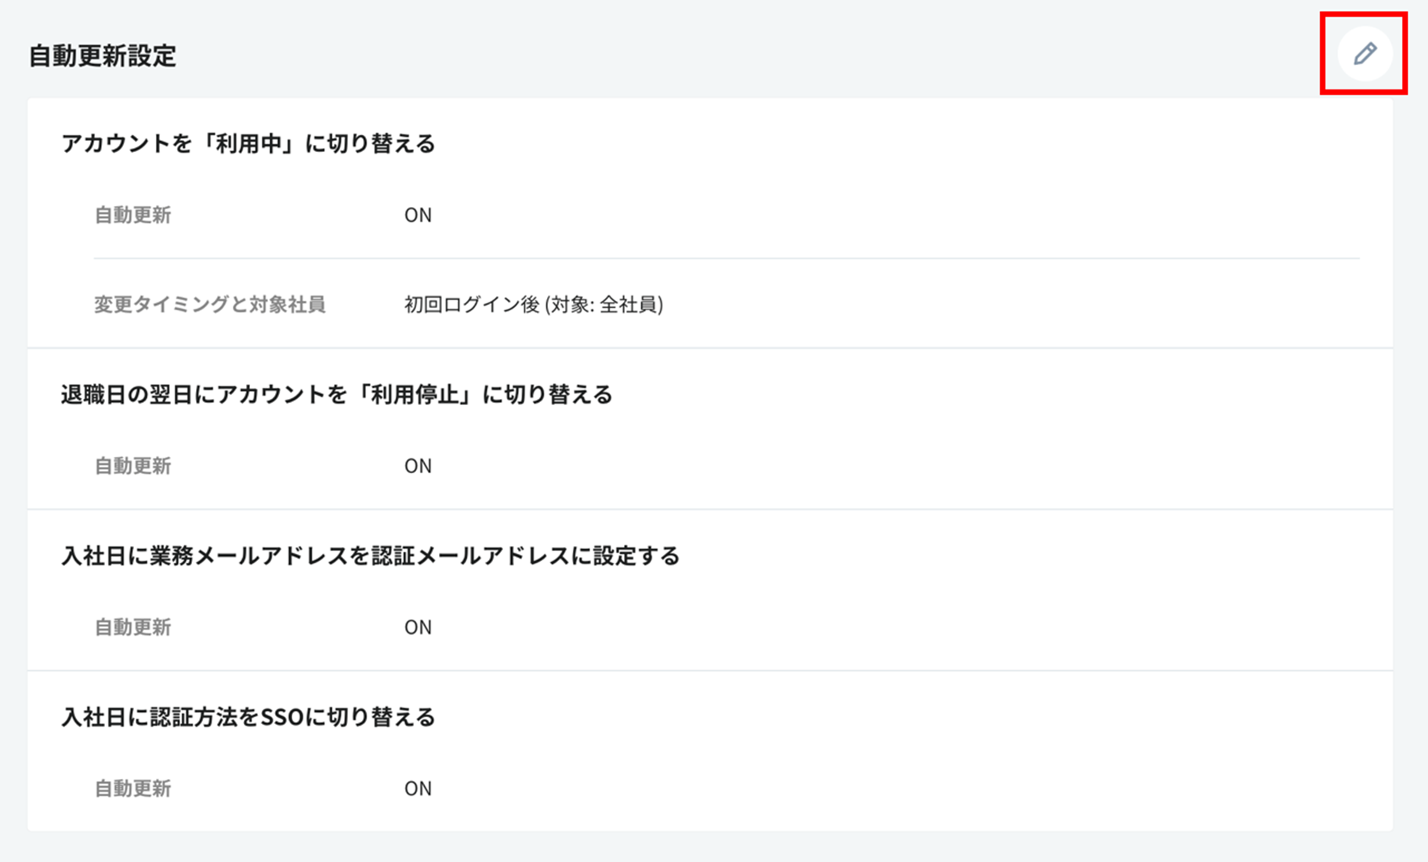The image size is (1428, 862).
Task: Click ON value in the 「利用中」 section
Action: (418, 215)
